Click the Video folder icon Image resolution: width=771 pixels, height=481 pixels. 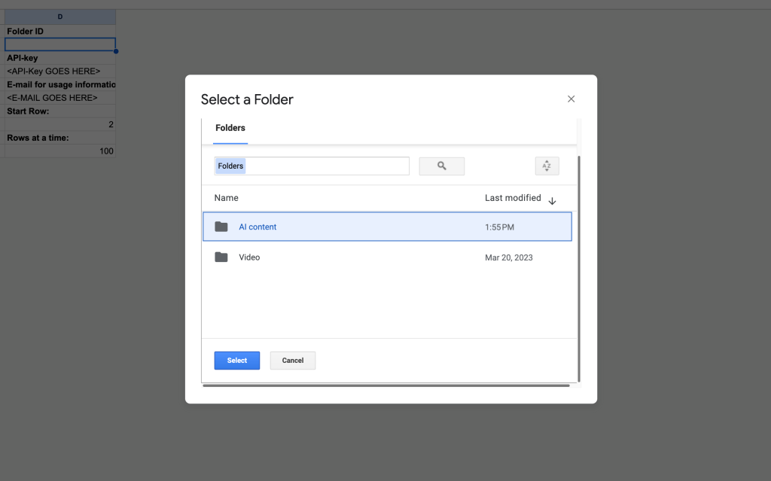(221, 257)
